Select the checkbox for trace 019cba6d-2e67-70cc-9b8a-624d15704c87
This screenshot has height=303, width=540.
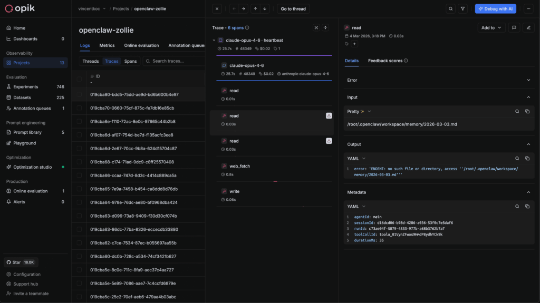click(x=79, y=149)
